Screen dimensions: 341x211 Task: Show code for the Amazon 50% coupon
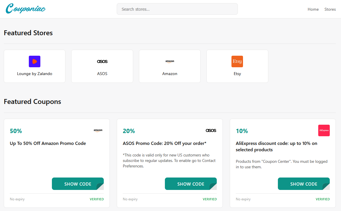78,184
